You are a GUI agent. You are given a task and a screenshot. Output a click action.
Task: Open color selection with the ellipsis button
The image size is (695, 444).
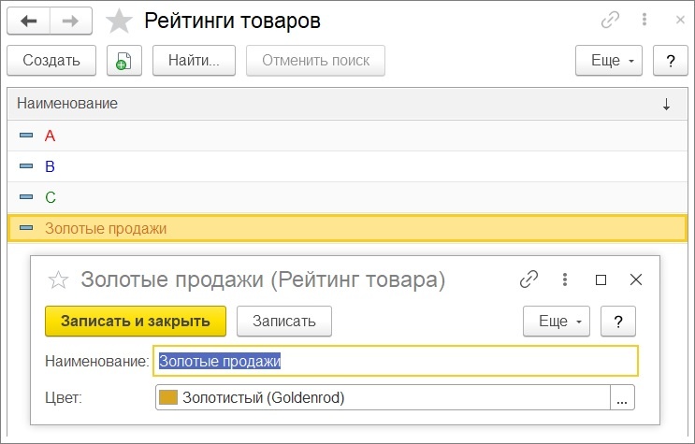(622, 397)
